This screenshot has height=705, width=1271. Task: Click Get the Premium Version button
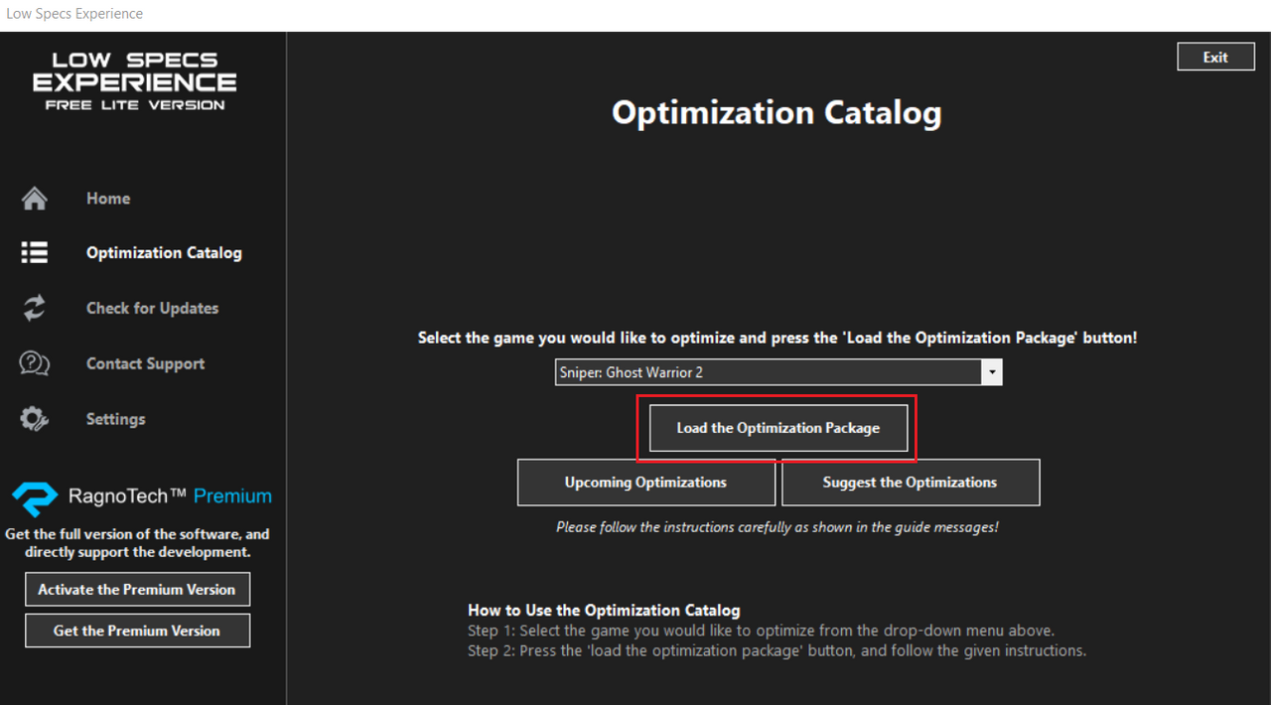[137, 631]
